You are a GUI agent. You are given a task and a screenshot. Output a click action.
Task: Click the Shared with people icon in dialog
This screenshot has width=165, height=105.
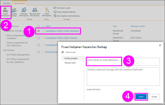[63, 52]
